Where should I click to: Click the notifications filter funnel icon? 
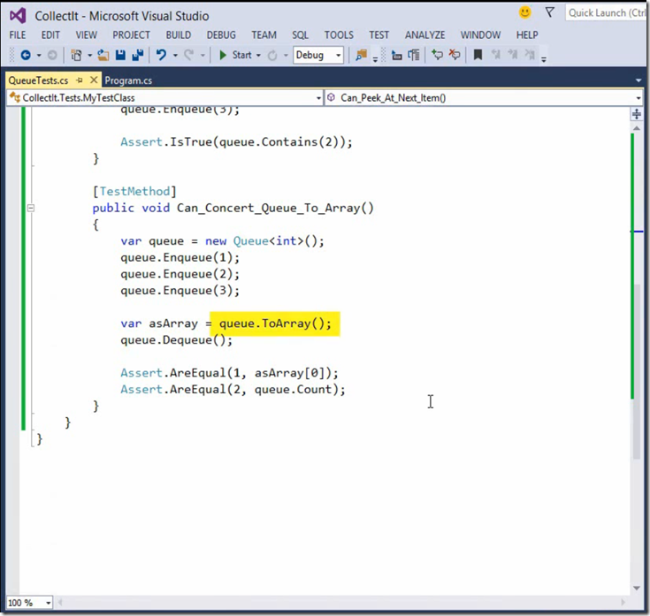[550, 12]
